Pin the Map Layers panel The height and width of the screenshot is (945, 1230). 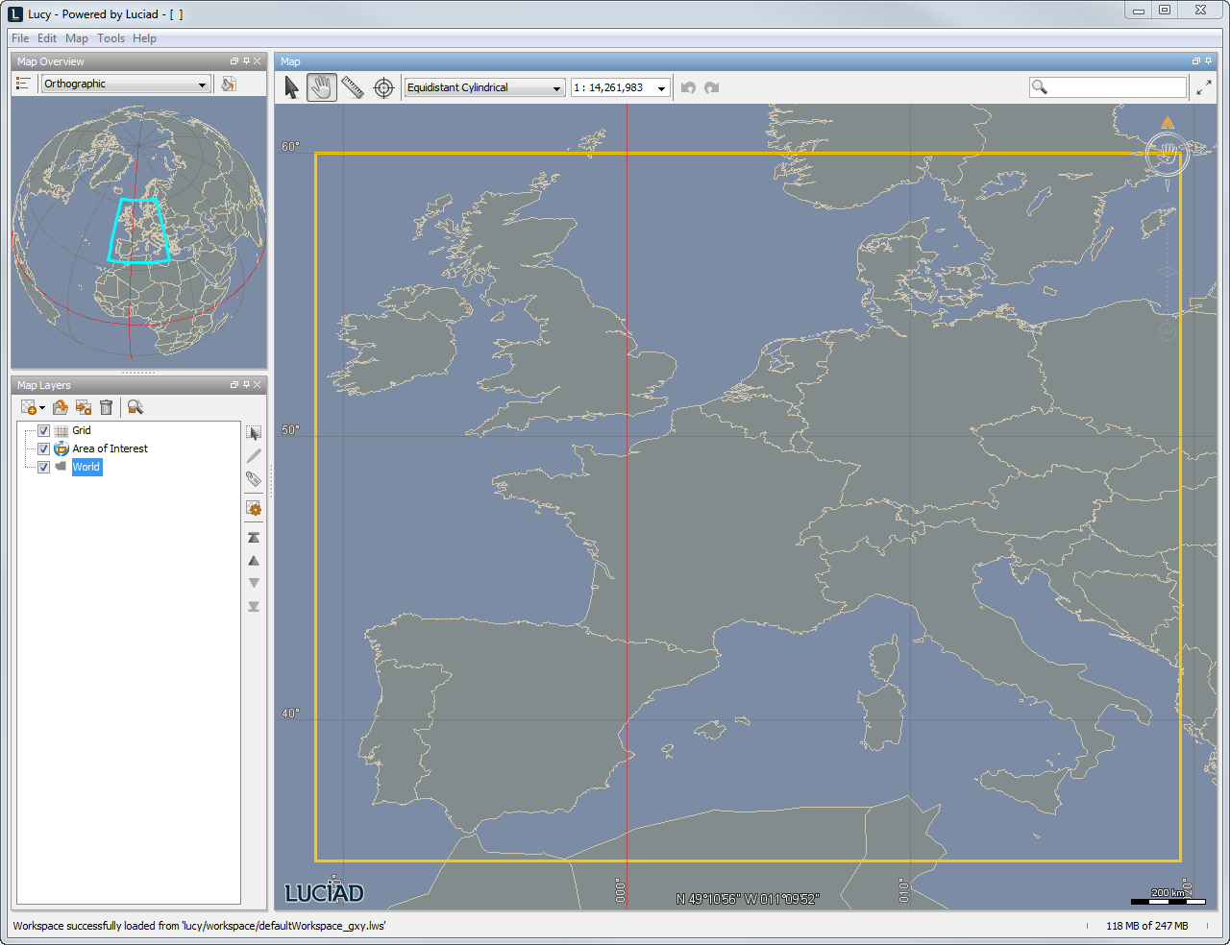coord(246,385)
